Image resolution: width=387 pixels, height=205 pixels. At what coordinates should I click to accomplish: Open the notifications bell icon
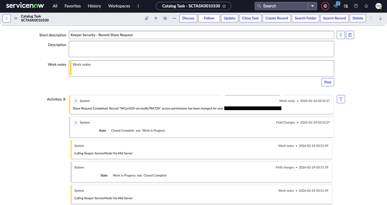point(366,6)
